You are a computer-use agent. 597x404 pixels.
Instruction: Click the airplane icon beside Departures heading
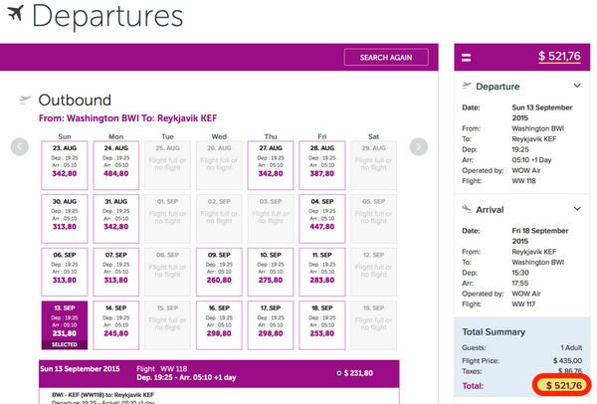pos(15,13)
